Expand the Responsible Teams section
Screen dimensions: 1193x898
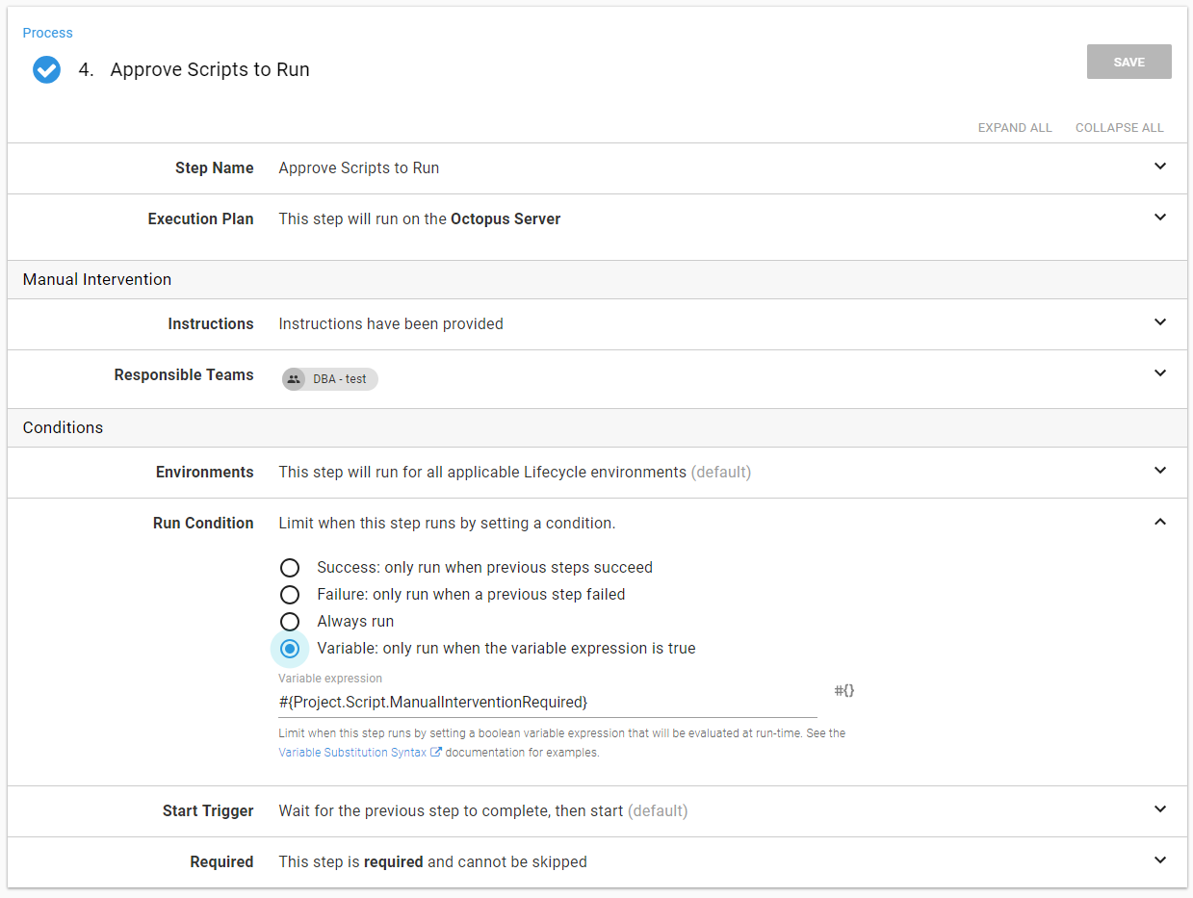(x=1160, y=373)
